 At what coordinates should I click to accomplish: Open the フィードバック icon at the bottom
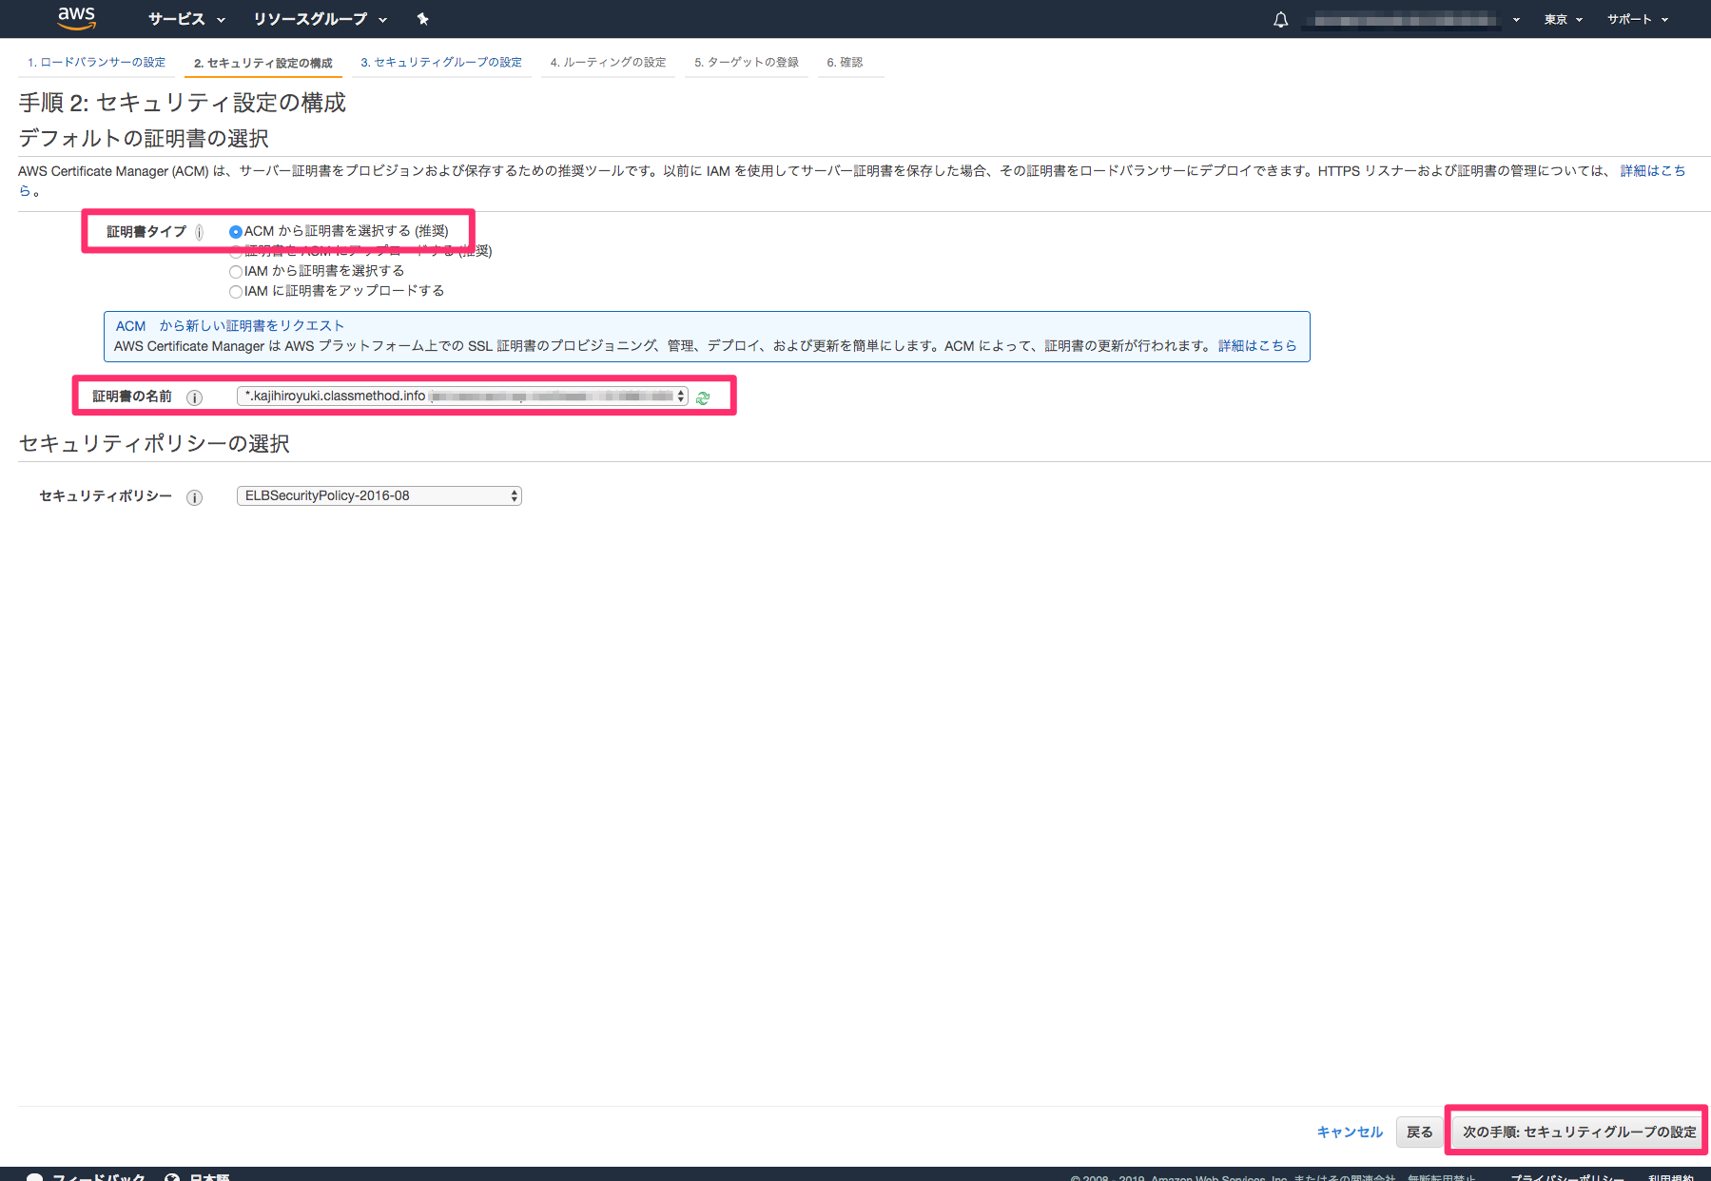point(34,1176)
